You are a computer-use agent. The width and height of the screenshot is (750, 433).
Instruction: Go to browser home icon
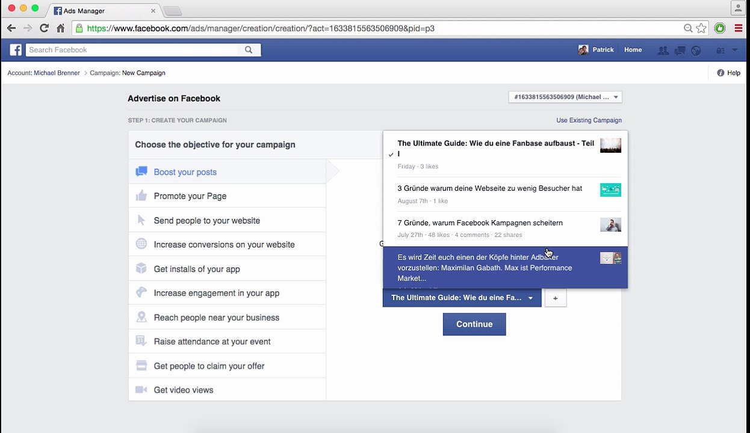click(x=61, y=28)
